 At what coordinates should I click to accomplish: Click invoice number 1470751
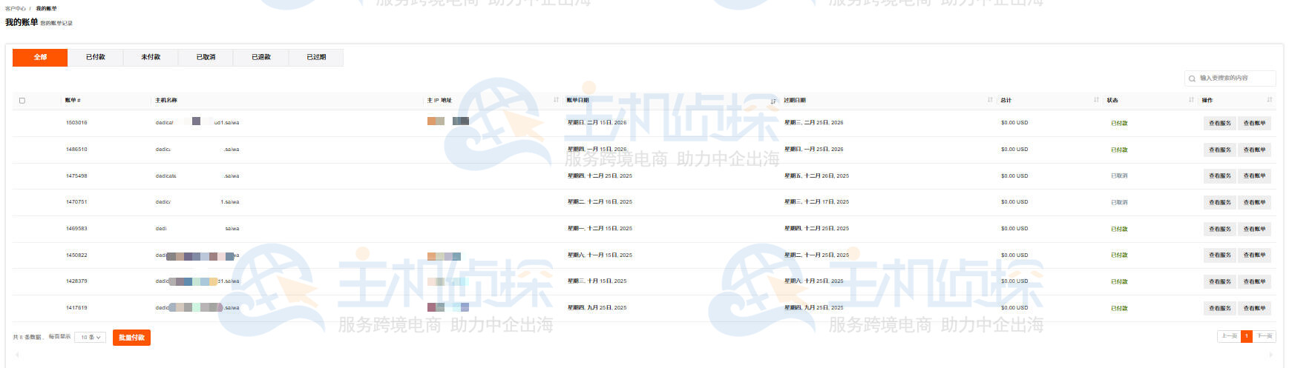pyautogui.click(x=76, y=202)
